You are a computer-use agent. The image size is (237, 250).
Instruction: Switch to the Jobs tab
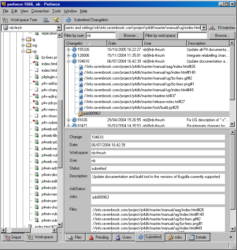click(175, 237)
